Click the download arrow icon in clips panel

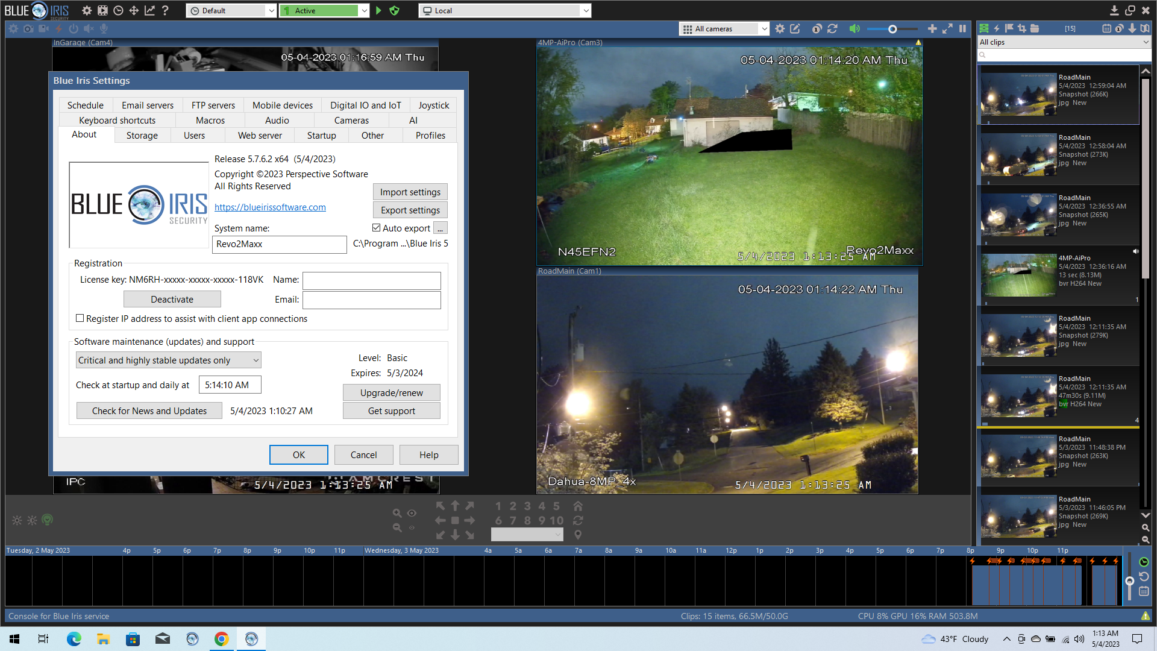click(1132, 28)
